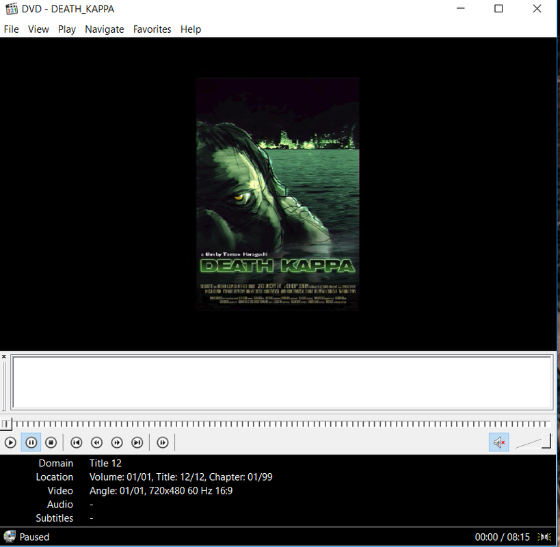The height and width of the screenshot is (547, 560).
Task: Toggle the mute speaker button
Action: 498,442
